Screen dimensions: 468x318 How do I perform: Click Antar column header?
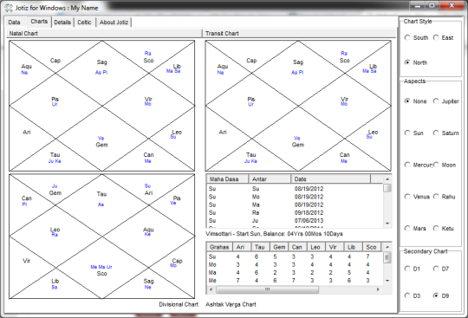(x=270, y=179)
